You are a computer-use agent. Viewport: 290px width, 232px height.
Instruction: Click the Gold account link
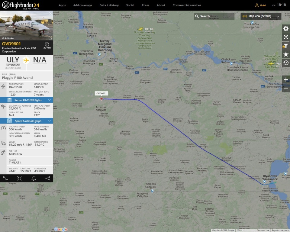point(260,5)
